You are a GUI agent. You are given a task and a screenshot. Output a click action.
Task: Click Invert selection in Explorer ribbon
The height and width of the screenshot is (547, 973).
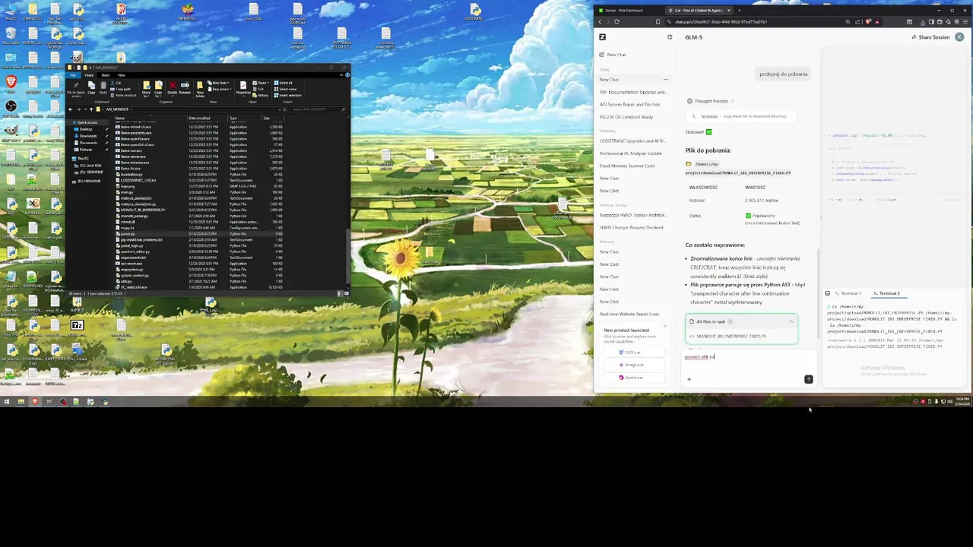click(288, 95)
